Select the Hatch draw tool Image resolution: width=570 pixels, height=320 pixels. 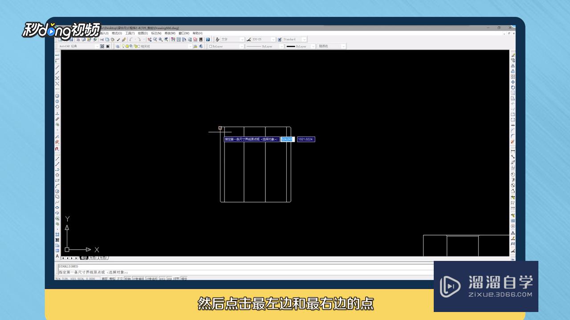[57, 234]
